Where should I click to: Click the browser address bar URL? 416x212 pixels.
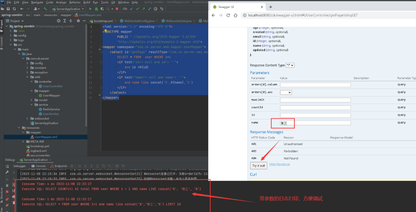coord(303,15)
